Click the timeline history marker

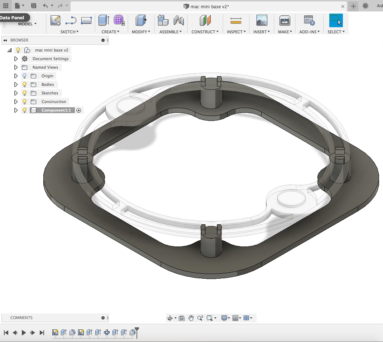tap(137, 333)
